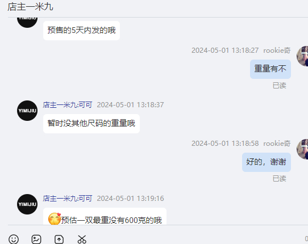
Task: Click the message 预估一双最重没有600克的哦
Action: [105, 216]
